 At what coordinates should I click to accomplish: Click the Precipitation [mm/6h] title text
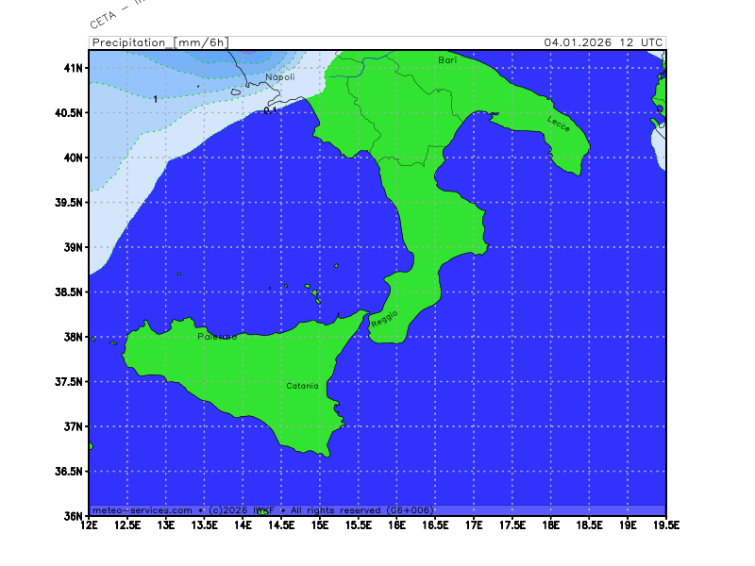(159, 42)
